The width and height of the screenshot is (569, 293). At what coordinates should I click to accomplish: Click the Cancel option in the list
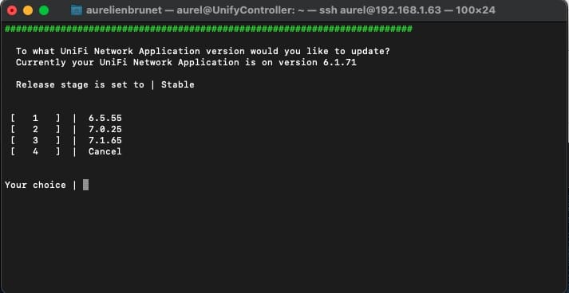pyautogui.click(x=105, y=152)
